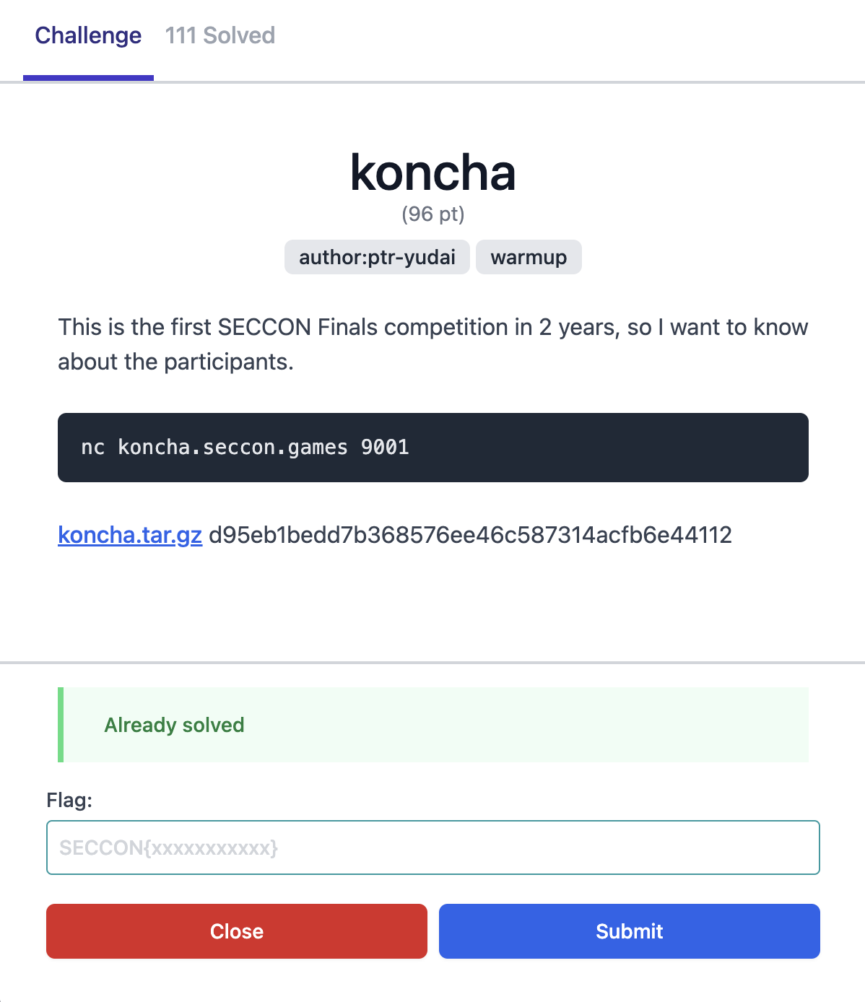
Task: Click the nc koncha.seccon.games command block
Action: pyautogui.click(x=433, y=448)
